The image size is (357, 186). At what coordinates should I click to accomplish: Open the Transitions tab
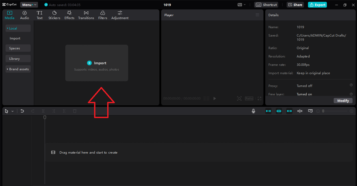coord(86,15)
